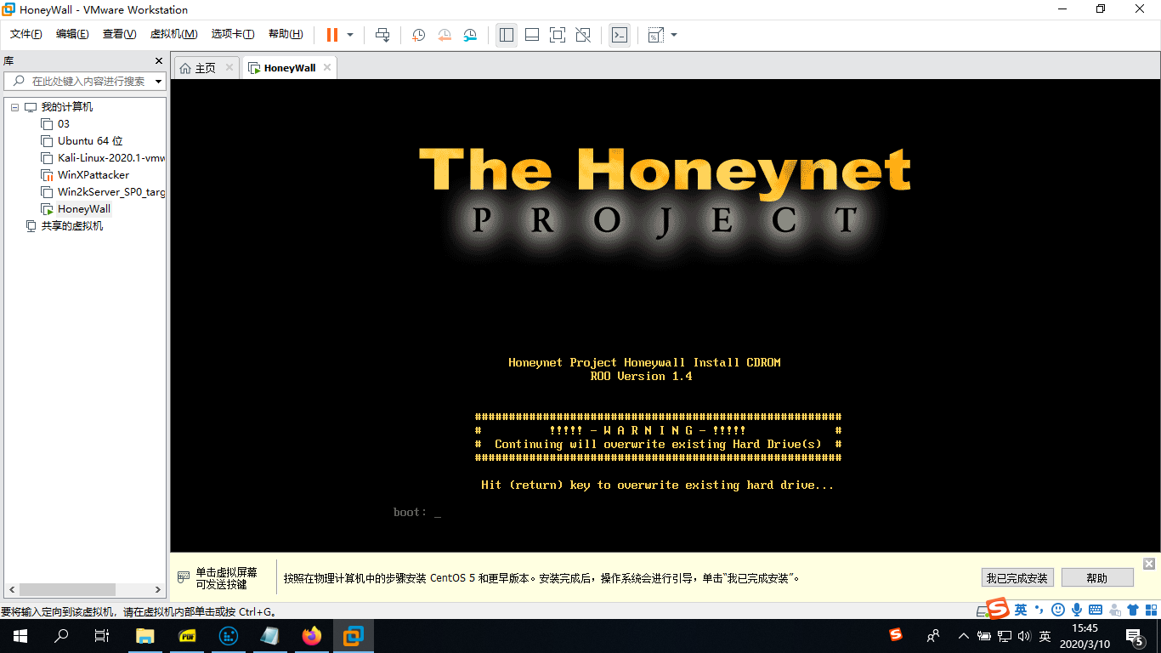Open the Sogou skin shirt icon
The image size is (1161, 653).
click(x=1133, y=610)
